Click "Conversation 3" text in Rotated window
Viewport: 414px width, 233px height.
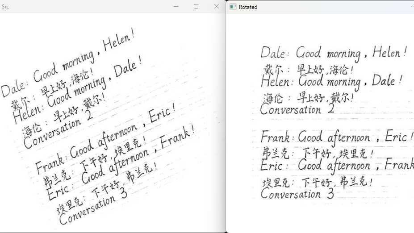point(297,194)
